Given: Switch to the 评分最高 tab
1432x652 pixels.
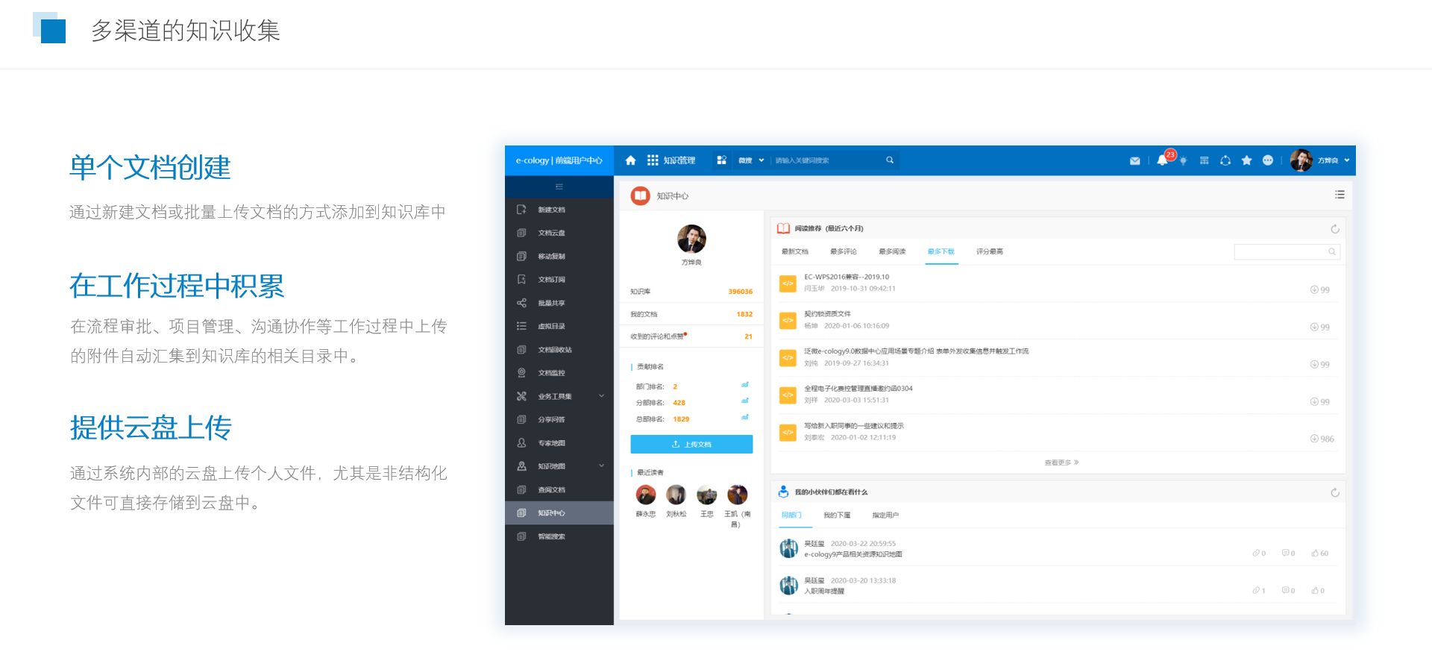Looking at the screenshot, I should tap(989, 251).
